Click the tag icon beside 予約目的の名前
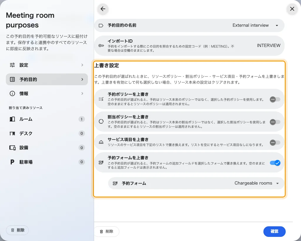 click(101, 26)
